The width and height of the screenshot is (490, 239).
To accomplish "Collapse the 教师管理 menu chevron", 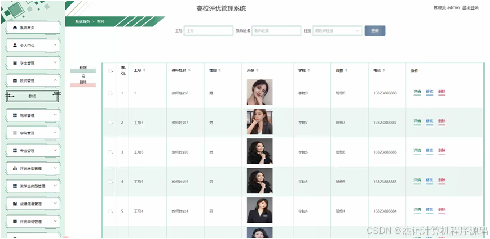I will point(55,80).
